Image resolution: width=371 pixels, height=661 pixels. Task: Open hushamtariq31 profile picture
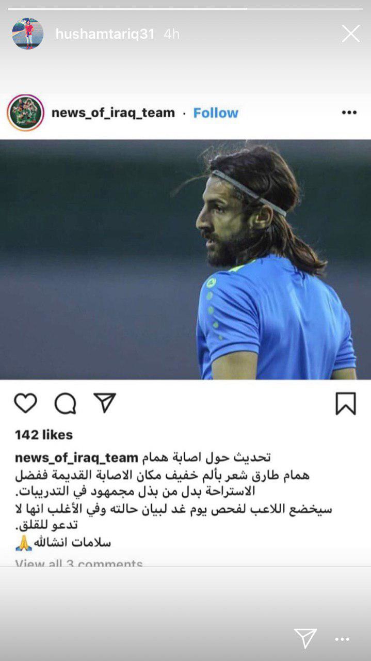pyautogui.click(x=28, y=34)
